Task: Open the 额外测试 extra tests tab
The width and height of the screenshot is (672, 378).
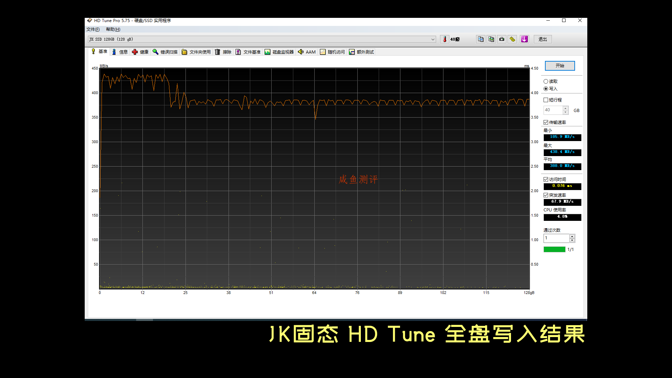Action: (361, 52)
